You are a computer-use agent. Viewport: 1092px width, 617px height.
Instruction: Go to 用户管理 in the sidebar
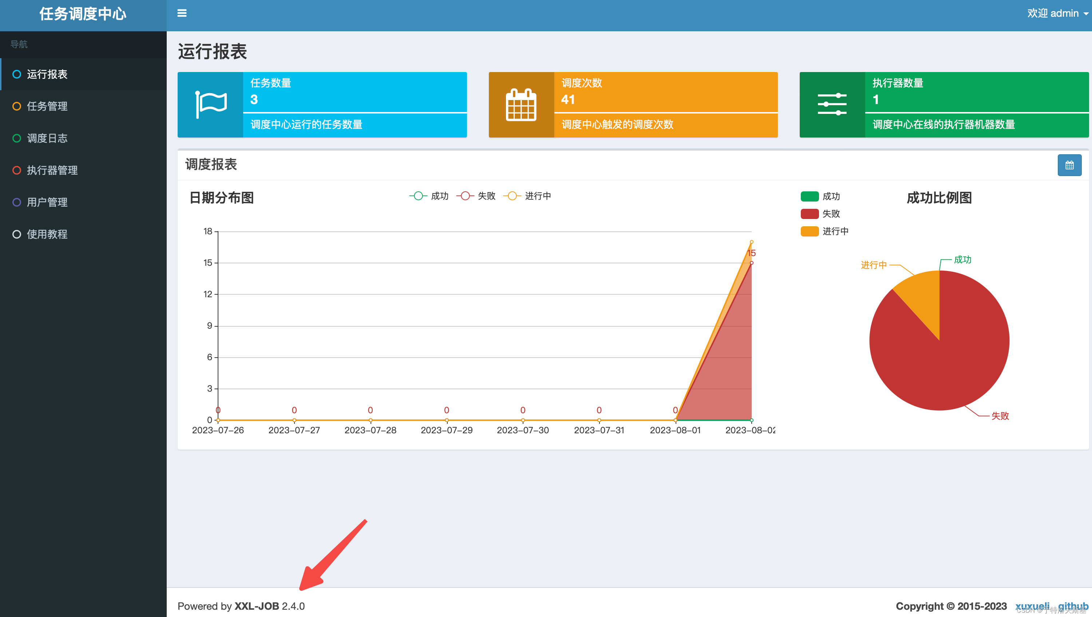[47, 202]
